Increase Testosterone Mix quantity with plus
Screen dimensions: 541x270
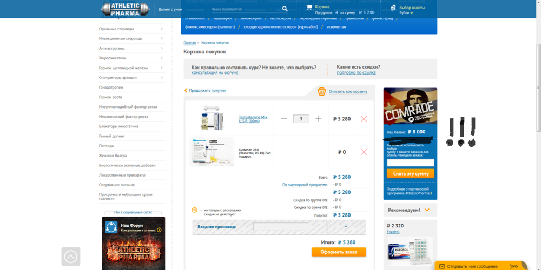point(319,119)
